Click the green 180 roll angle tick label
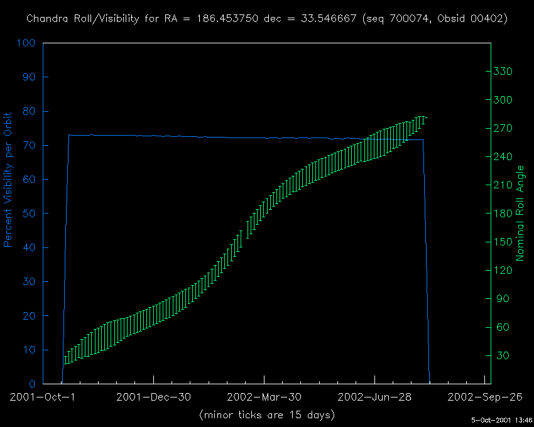 pyautogui.click(x=504, y=213)
